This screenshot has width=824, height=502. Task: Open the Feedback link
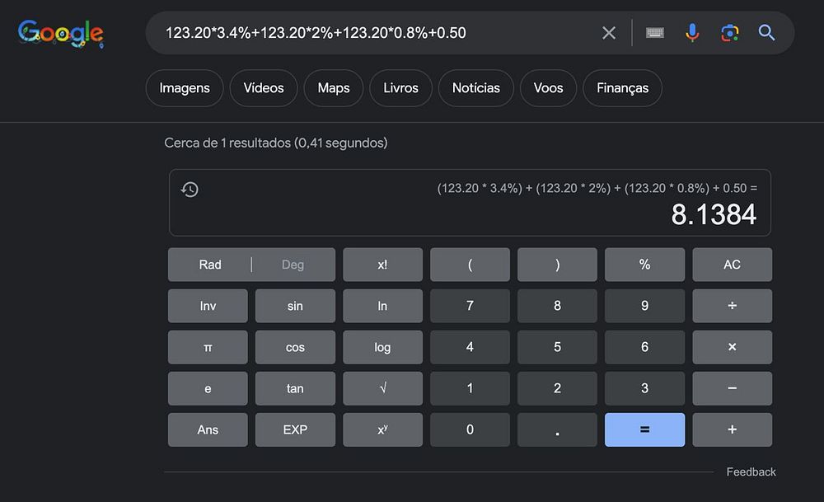(x=751, y=472)
